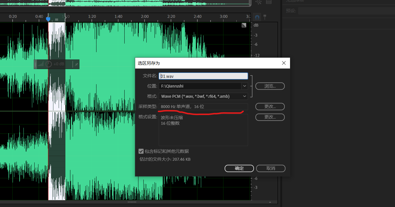Close the 选区另存为 dialog
The width and height of the screenshot is (395, 207).
(284, 63)
